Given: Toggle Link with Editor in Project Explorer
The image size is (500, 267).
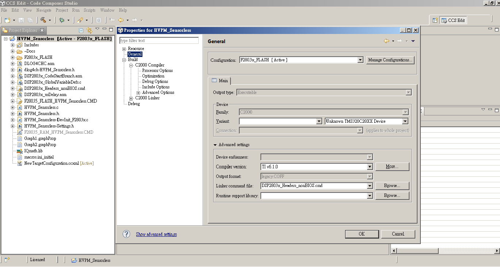Looking at the screenshot, I should click(89, 30).
